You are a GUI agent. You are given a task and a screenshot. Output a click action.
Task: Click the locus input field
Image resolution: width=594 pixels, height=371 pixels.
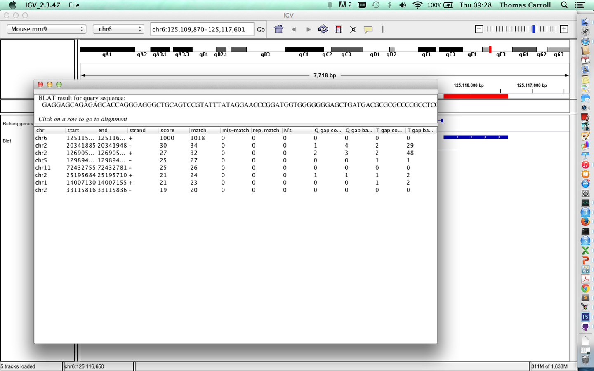pyautogui.click(x=202, y=29)
